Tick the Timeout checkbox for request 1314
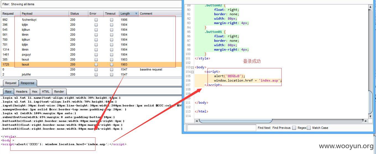 point(111,50)
